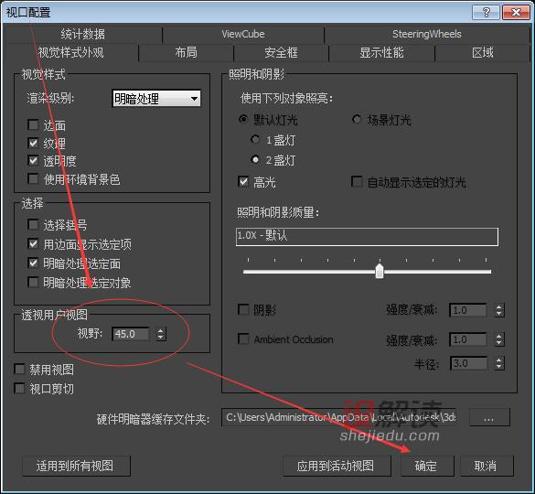The height and width of the screenshot is (494, 535).
Task: Click the 1.0X - 默认 quality field
Action: point(367,237)
